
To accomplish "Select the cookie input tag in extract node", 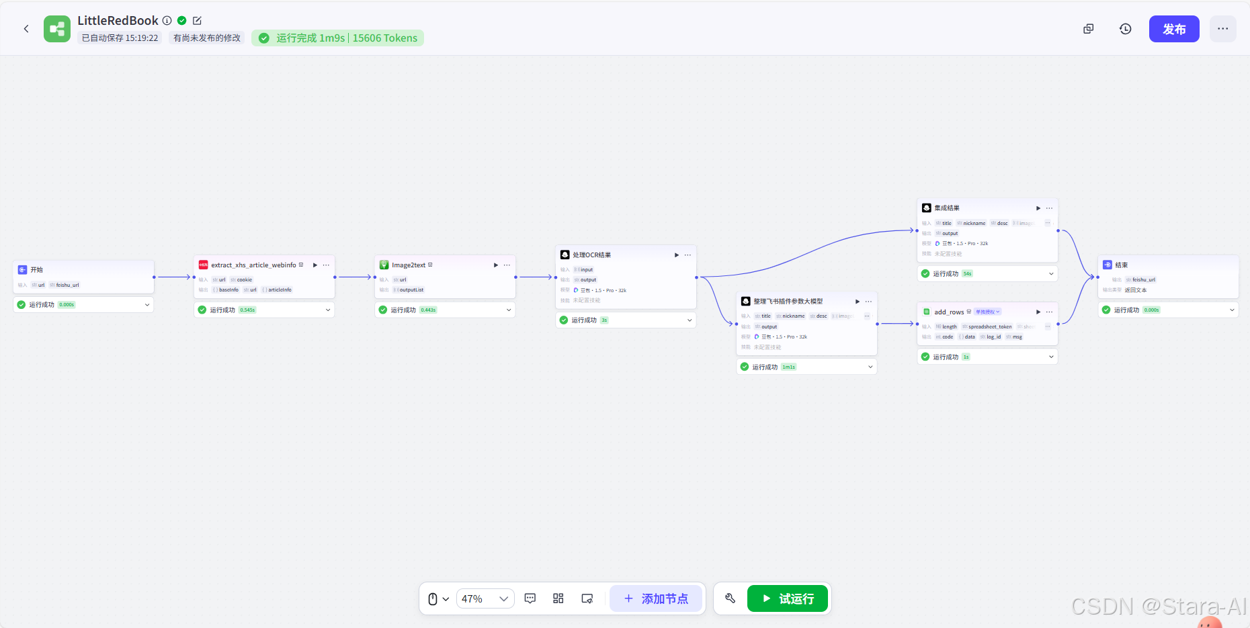I will [x=242, y=280].
